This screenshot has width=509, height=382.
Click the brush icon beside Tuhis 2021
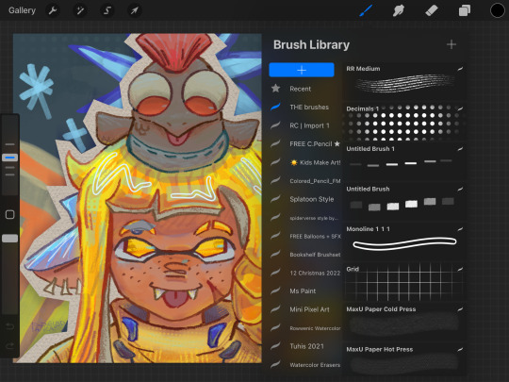pyautogui.click(x=275, y=346)
